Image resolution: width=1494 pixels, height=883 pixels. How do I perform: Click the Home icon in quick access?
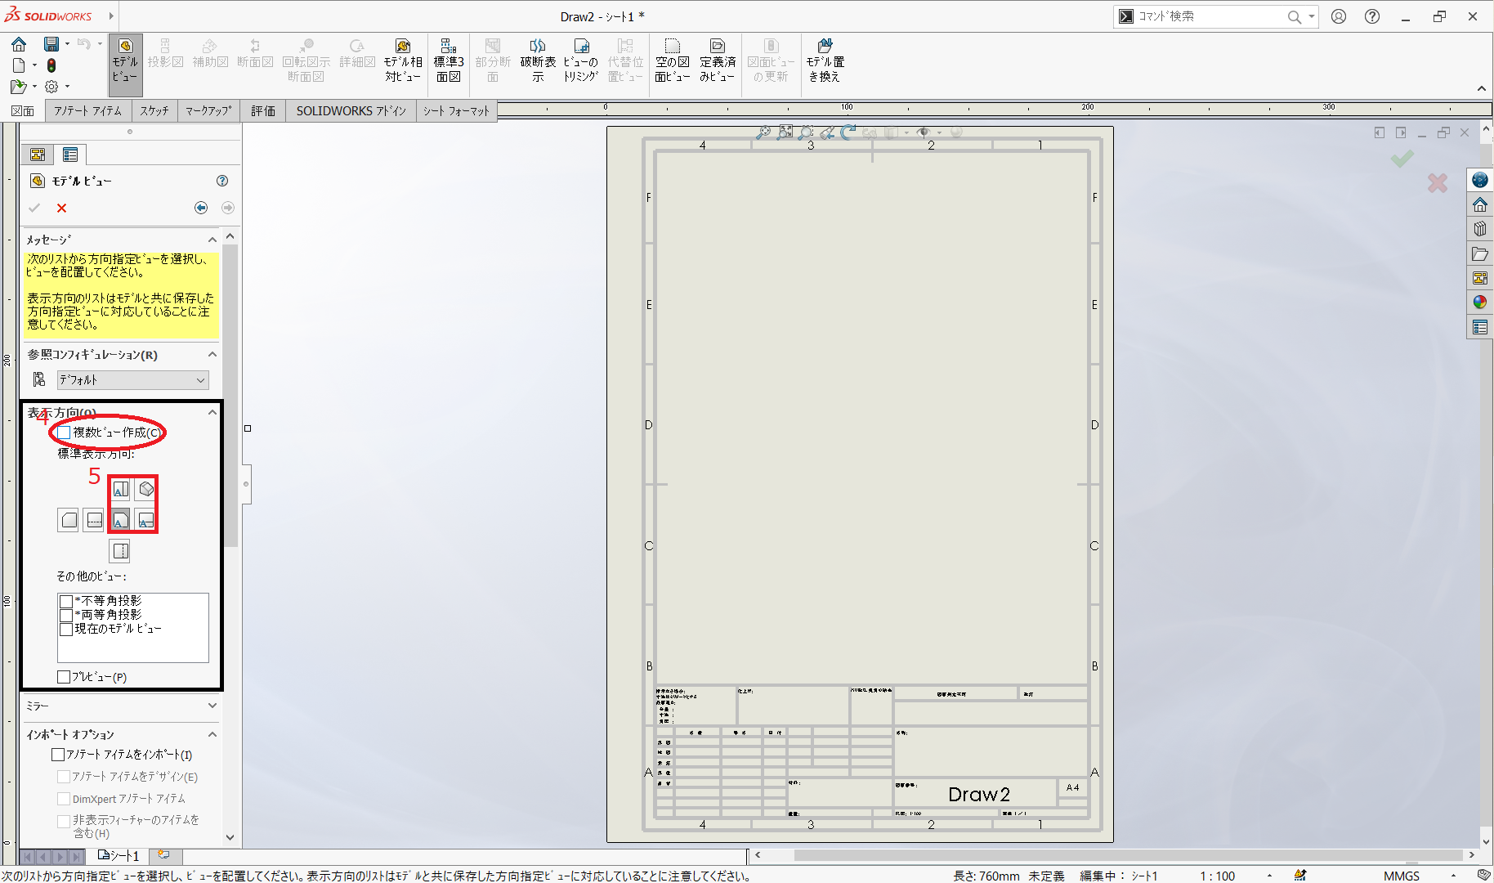(x=19, y=44)
